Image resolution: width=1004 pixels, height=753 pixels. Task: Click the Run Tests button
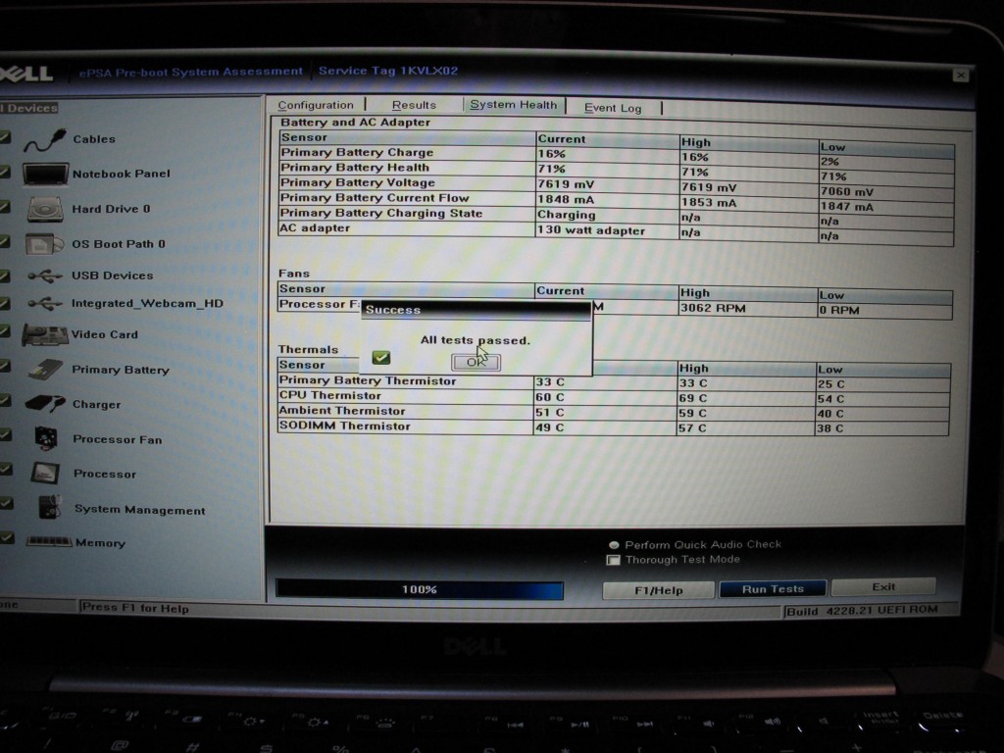click(x=773, y=589)
